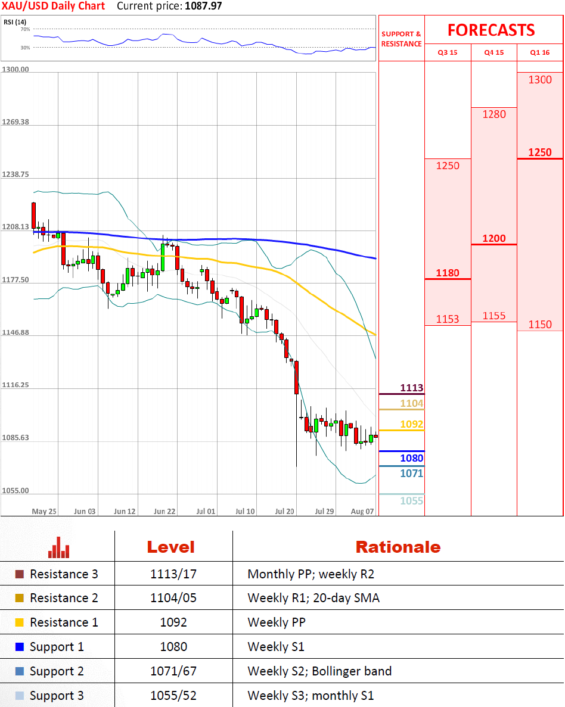This screenshot has height=707, width=565.
Task: Click the 1250 value in Q3 15 column
Action: 447,166
